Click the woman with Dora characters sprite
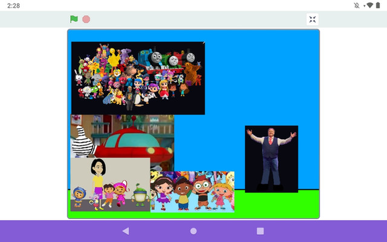This screenshot has height=242, width=387. pyautogui.click(x=110, y=185)
